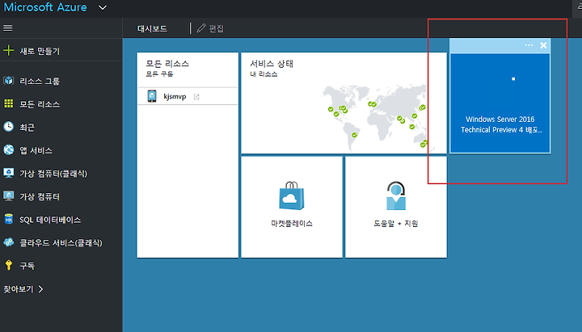This screenshot has width=582, height=332.
Task: Click the 편집 edit button
Action: pyautogui.click(x=217, y=28)
